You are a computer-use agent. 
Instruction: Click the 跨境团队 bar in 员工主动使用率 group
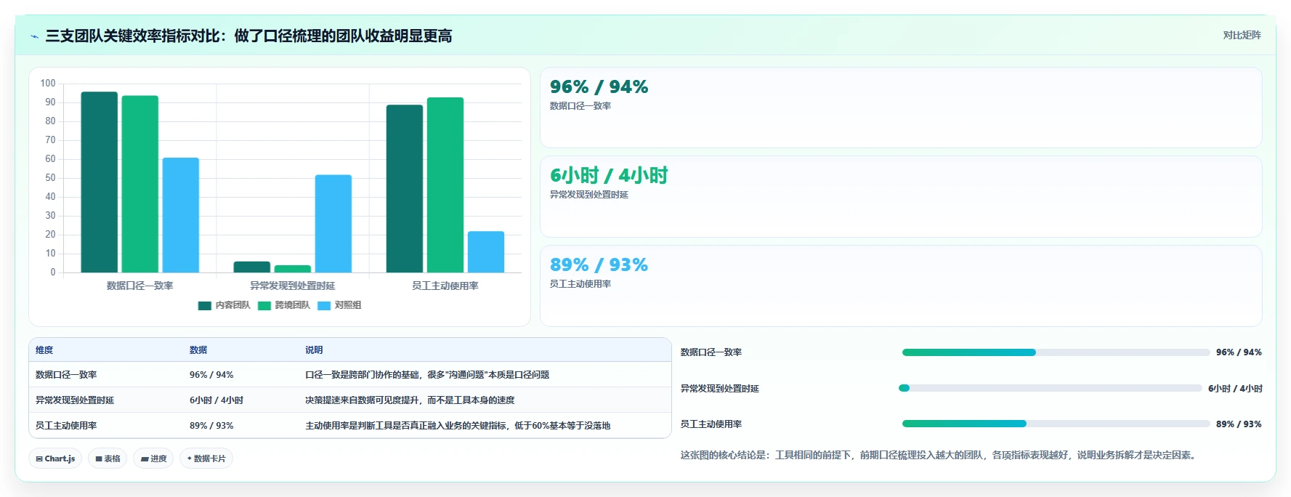[x=445, y=185]
